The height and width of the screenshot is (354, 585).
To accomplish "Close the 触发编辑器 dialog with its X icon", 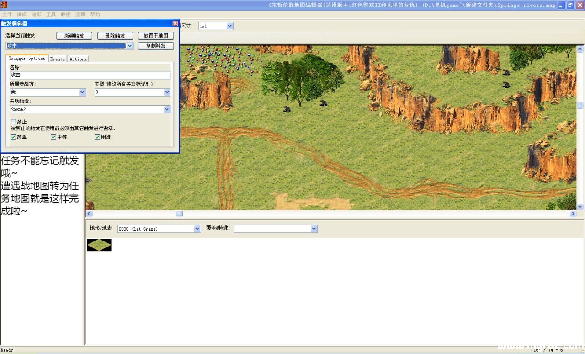I will 175,23.
